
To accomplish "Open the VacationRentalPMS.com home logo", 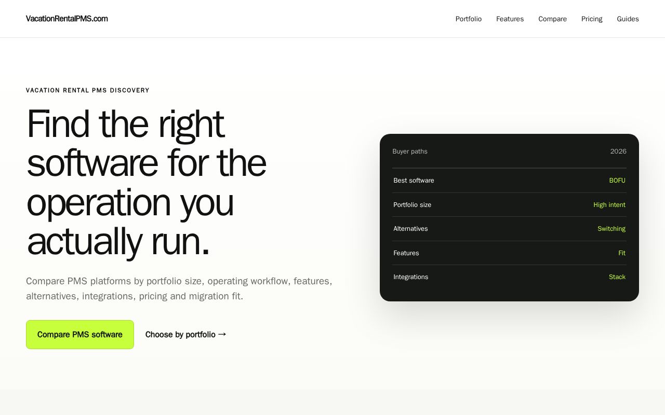I will tap(67, 19).
